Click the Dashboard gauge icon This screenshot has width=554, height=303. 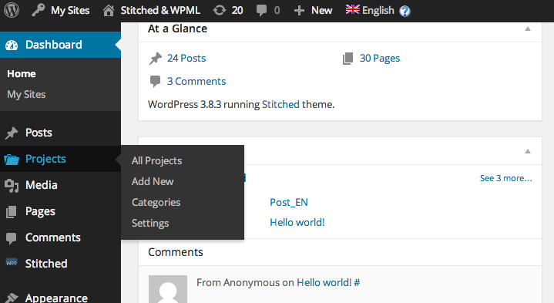(12, 45)
